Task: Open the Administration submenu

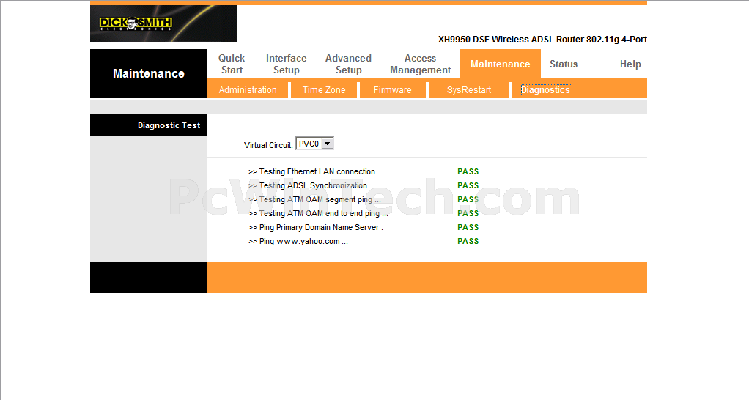Action: [248, 90]
